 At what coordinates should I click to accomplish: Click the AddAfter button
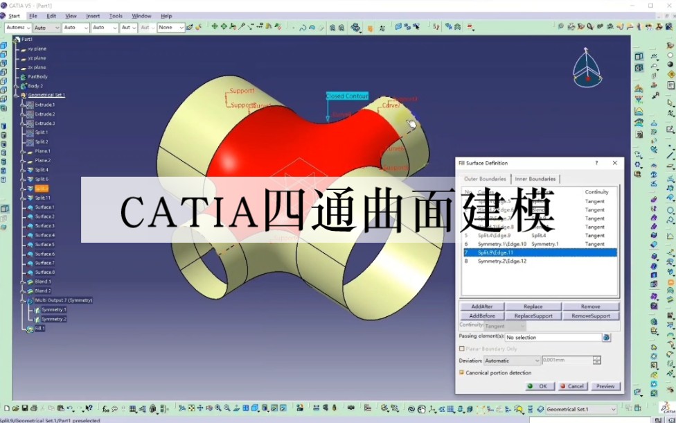pos(481,307)
